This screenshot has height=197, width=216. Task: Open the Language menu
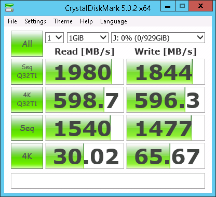114,21
